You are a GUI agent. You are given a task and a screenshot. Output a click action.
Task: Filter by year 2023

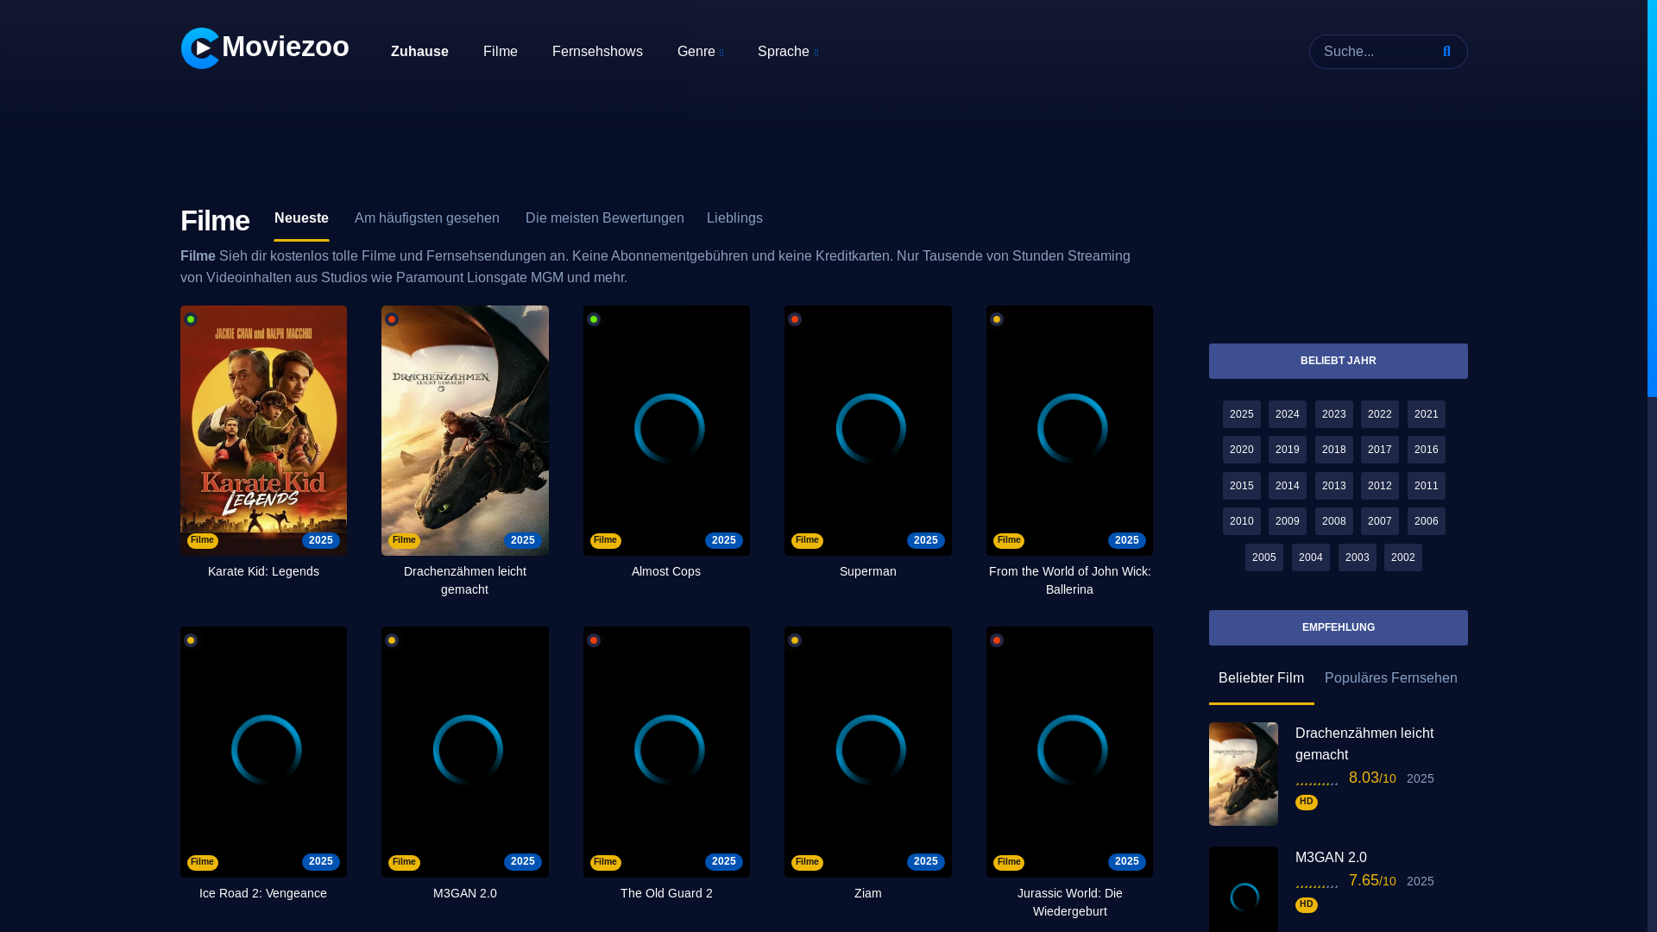coord(1333,414)
